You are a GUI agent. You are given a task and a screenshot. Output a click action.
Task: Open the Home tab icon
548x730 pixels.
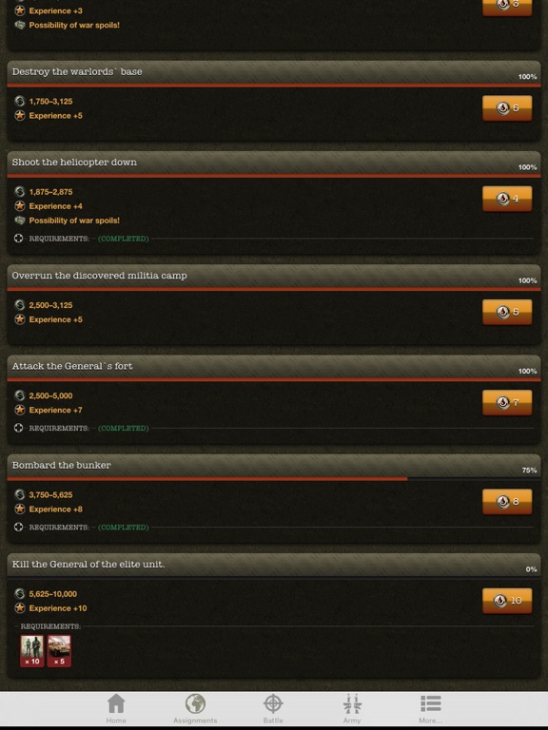tap(116, 703)
